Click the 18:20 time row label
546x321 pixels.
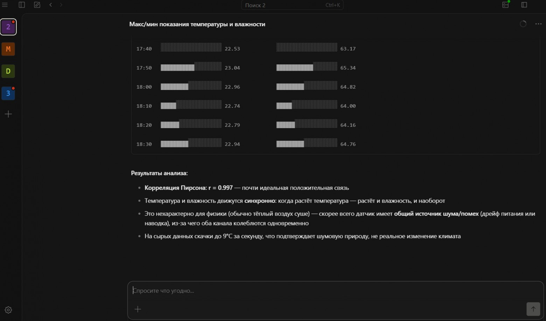(x=144, y=125)
